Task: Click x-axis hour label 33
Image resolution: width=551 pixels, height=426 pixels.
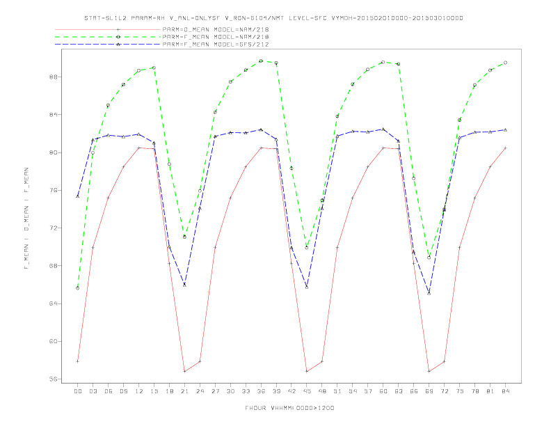Action: pyautogui.click(x=246, y=391)
